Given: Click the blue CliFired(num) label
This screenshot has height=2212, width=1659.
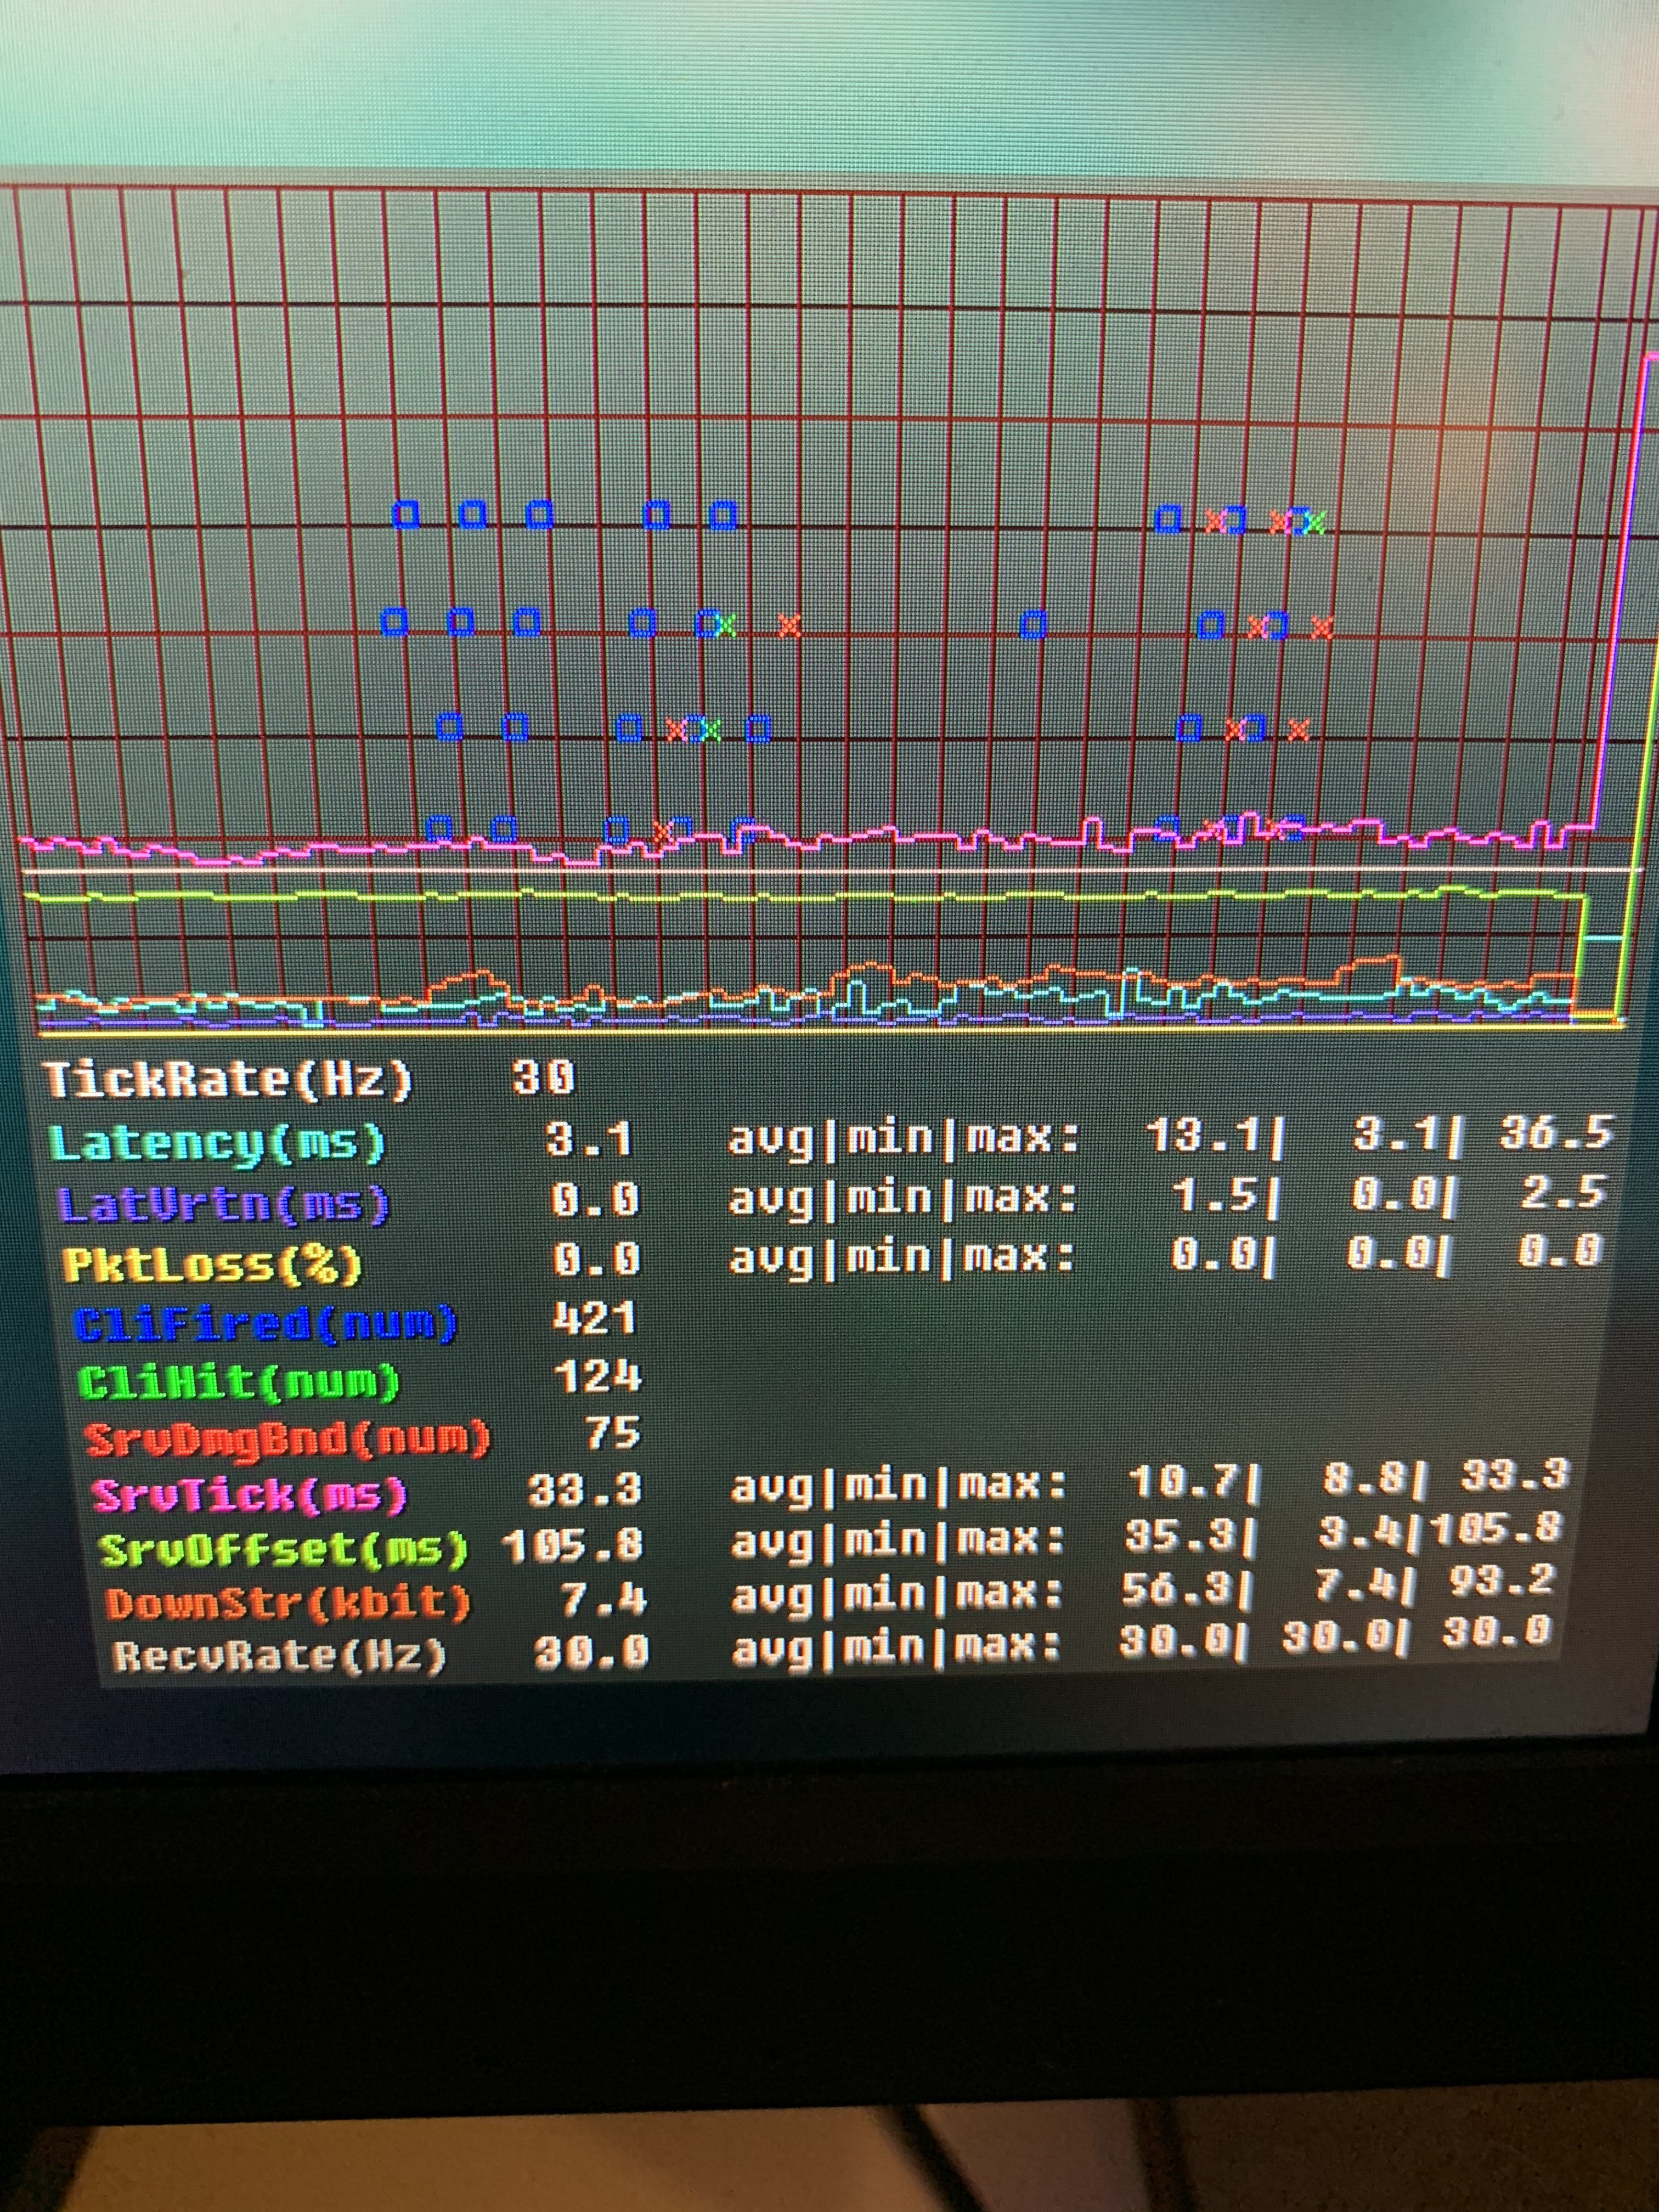Looking at the screenshot, I should [x=266, y=1325].
